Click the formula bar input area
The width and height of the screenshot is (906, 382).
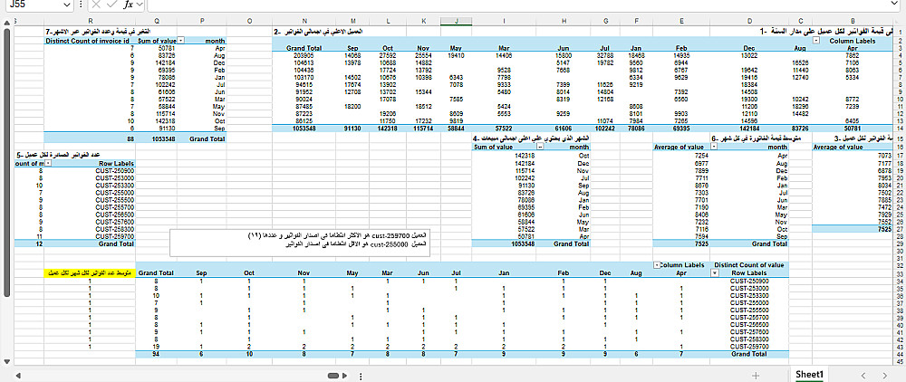(x=516, y=5)
